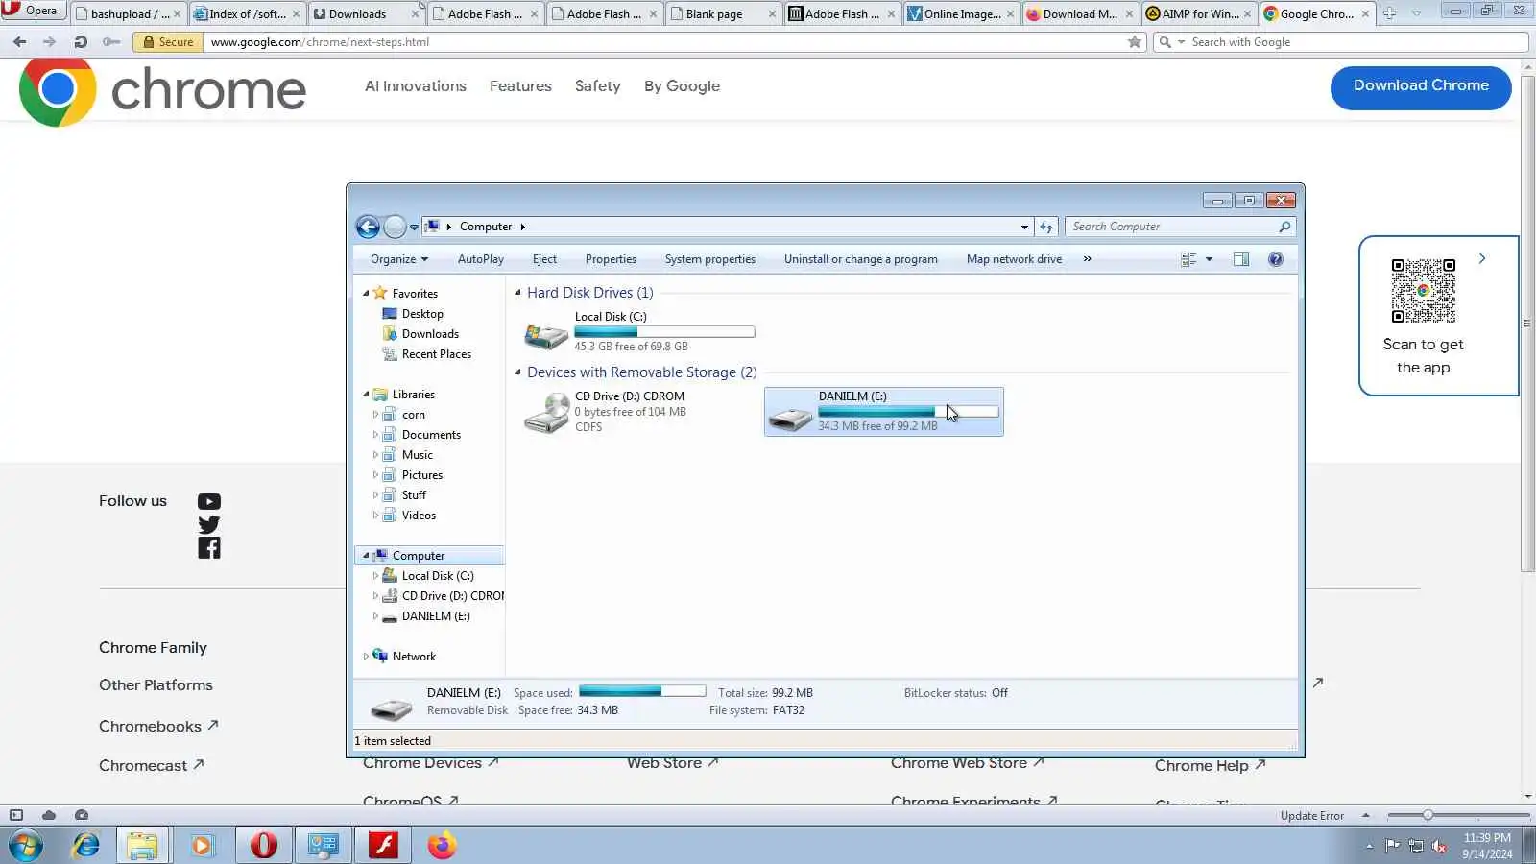
Task: Open the Twitter icon under Follow us
Action: [x=209, y=524]
